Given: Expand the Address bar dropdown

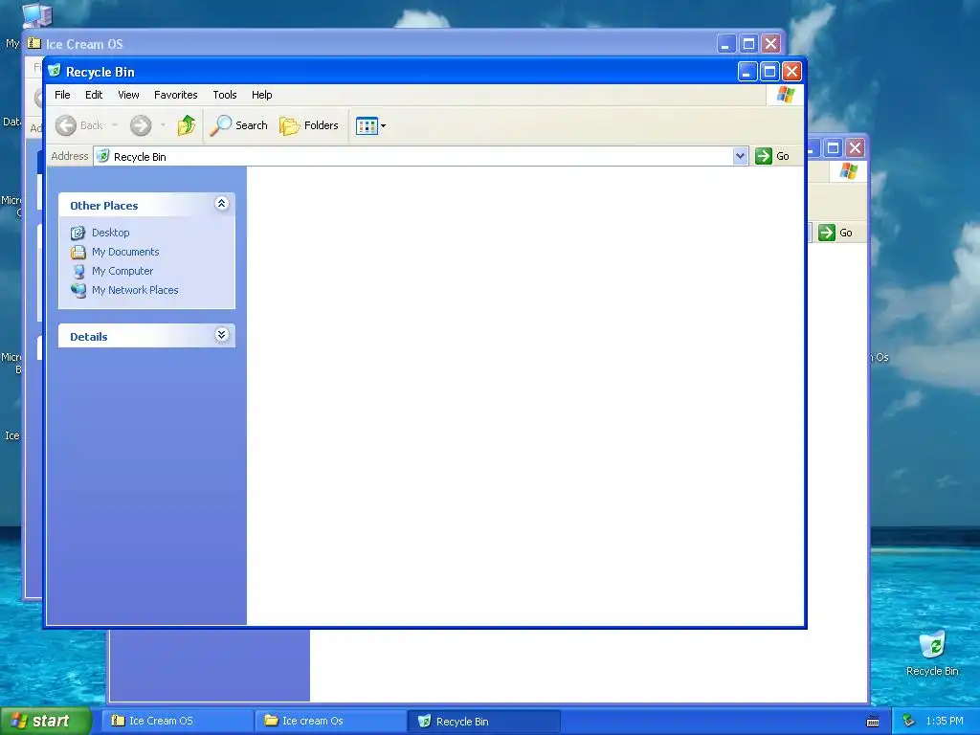Looking at the screenshot, I should [x=740, y=156].
